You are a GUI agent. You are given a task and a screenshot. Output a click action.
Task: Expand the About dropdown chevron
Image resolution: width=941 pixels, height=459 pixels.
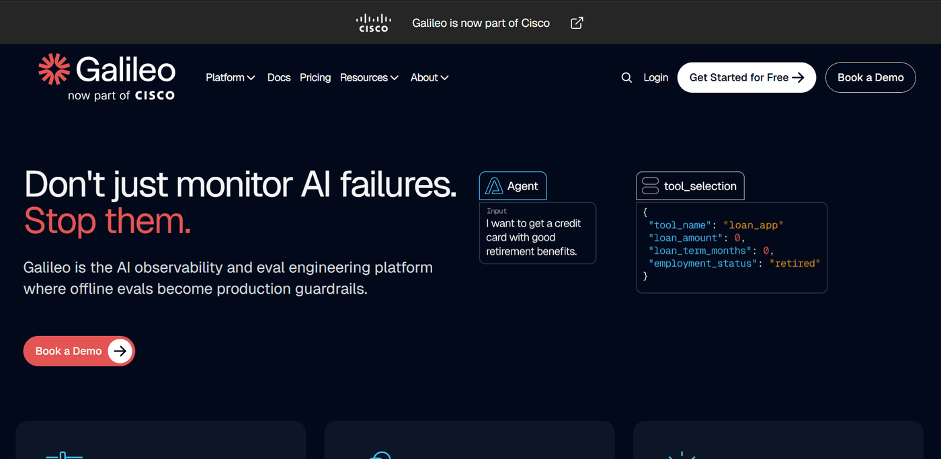(x=444, y=78)
